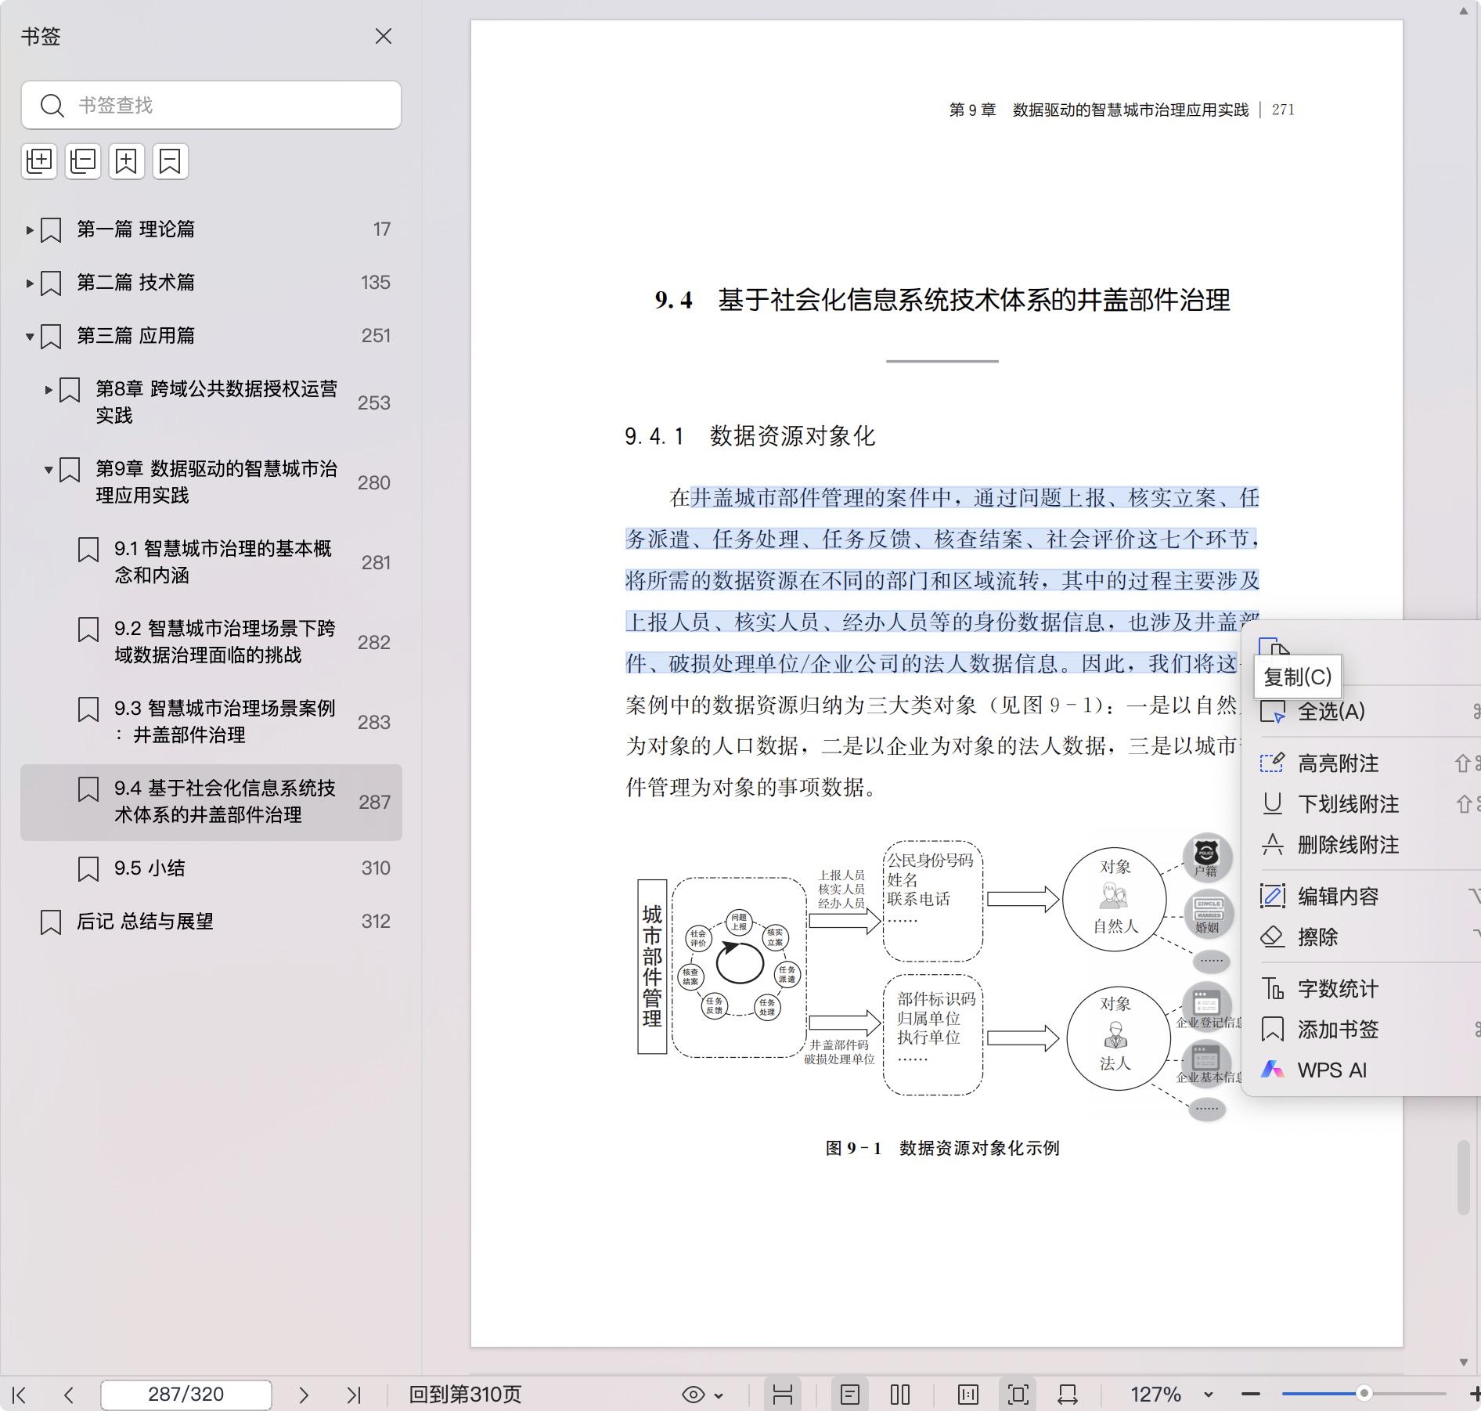The width and height of the screenshot is (1481, 1411).
Task: Go to the last page
Action: pos(354,1395)
